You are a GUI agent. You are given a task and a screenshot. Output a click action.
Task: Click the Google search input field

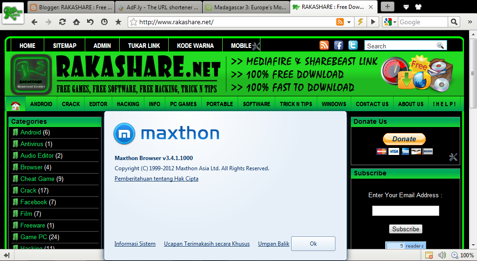422,22
